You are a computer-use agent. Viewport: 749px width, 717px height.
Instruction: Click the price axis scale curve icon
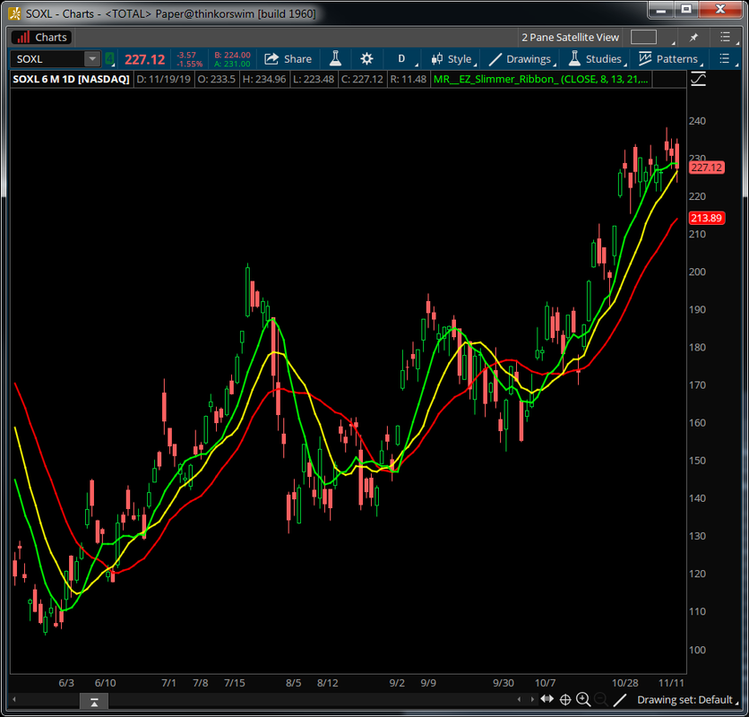point(698,79)
